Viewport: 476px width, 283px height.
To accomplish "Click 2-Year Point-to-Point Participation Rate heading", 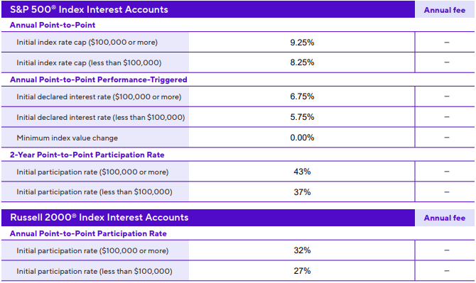I will point(87,155).
